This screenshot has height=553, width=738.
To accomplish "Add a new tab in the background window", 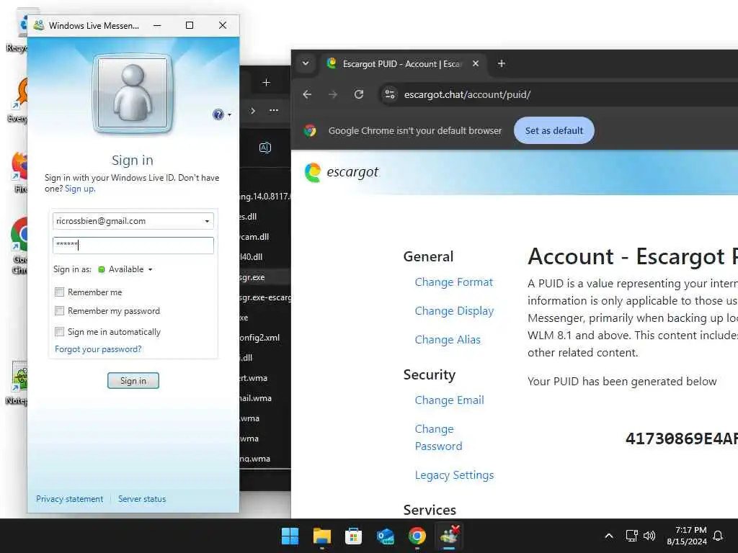I will [266, 83].
